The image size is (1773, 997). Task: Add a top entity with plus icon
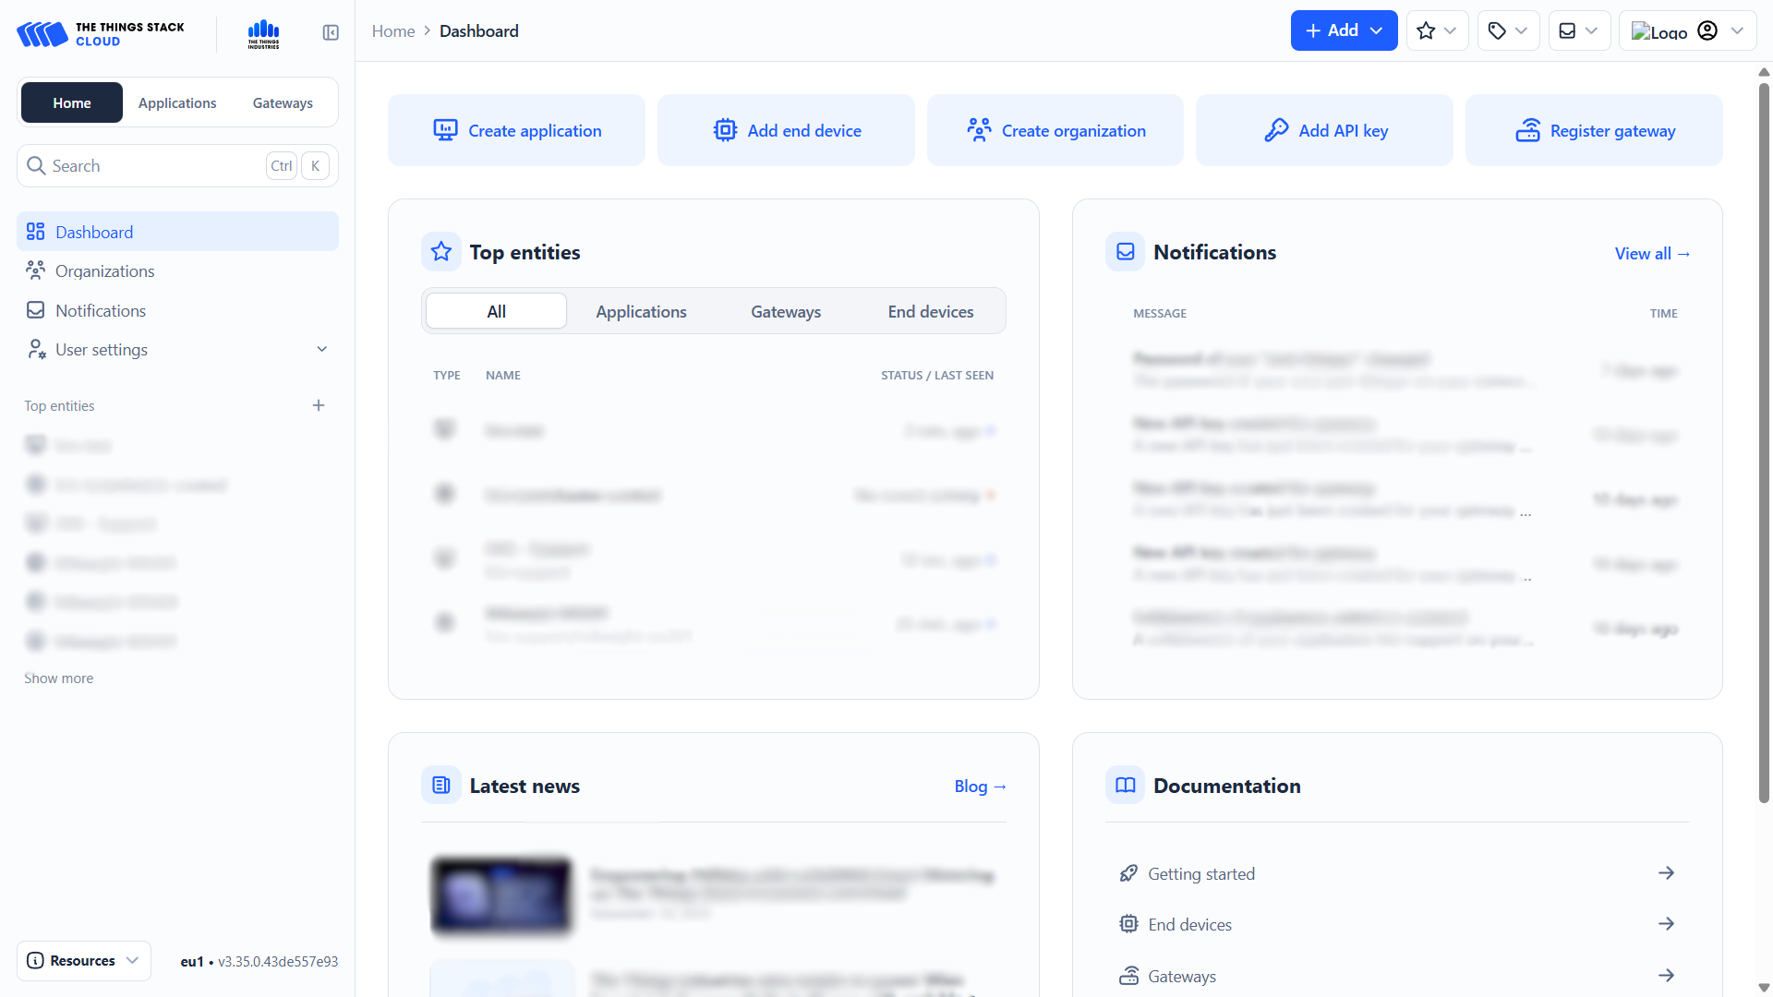(x=319, y=406)
